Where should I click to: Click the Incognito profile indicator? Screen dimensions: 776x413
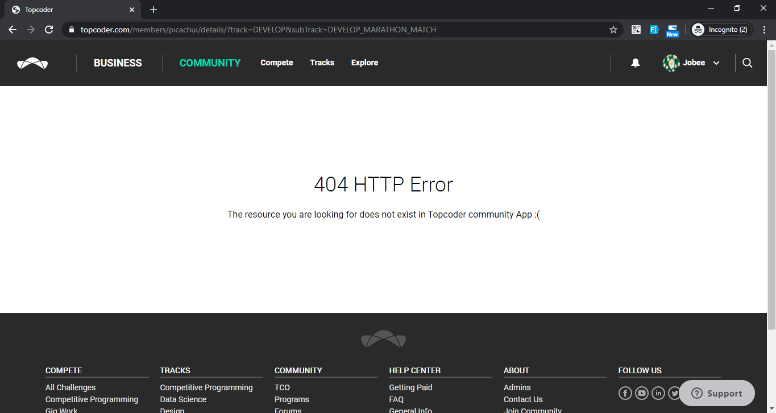[721, 29]
